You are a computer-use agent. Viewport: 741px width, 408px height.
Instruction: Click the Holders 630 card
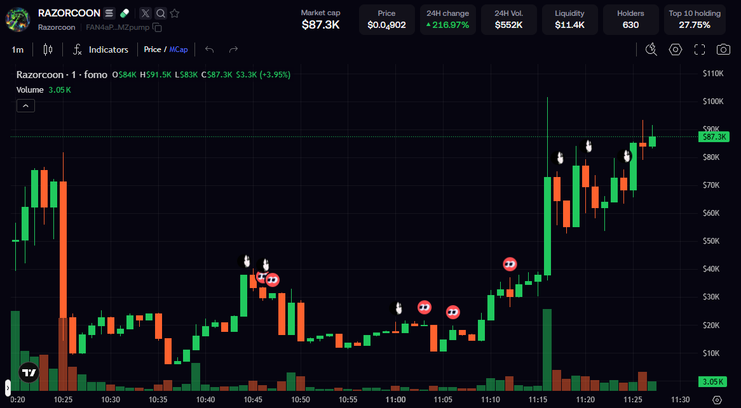click(630, 20)
